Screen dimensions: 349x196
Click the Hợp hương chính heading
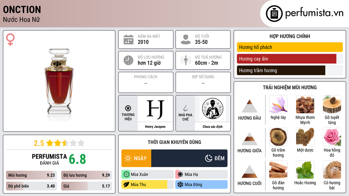click(x=290, y=36)
